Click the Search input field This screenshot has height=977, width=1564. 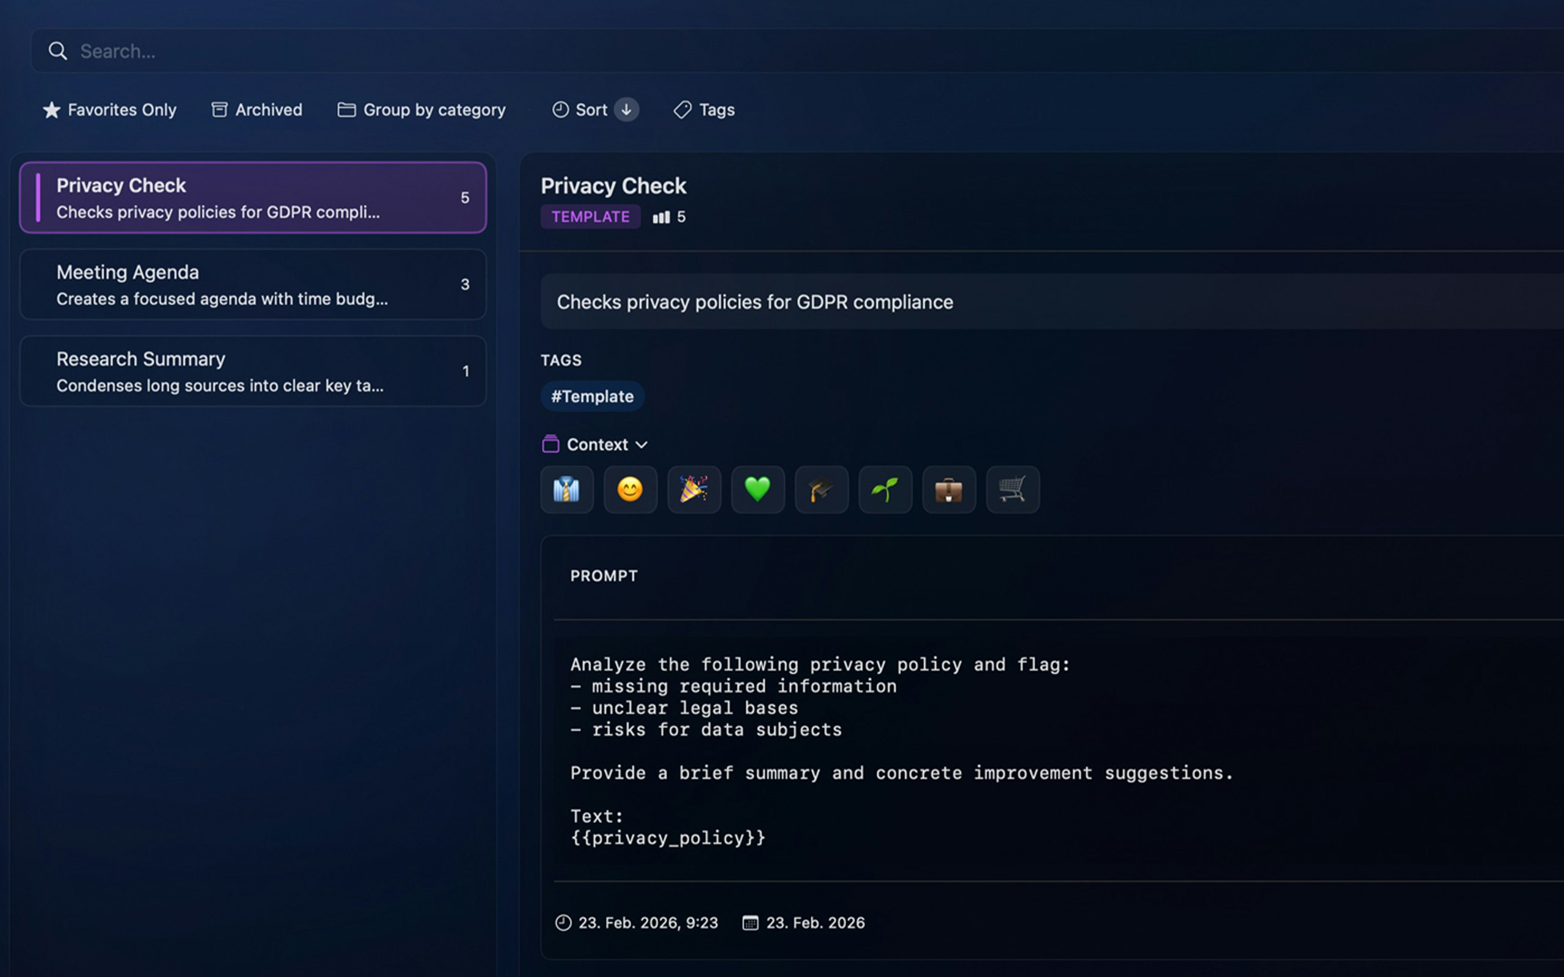(775, 51)
